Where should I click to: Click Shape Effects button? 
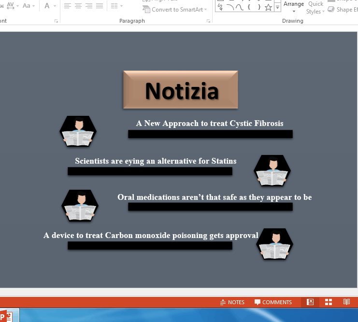click(x=343, y=10)
